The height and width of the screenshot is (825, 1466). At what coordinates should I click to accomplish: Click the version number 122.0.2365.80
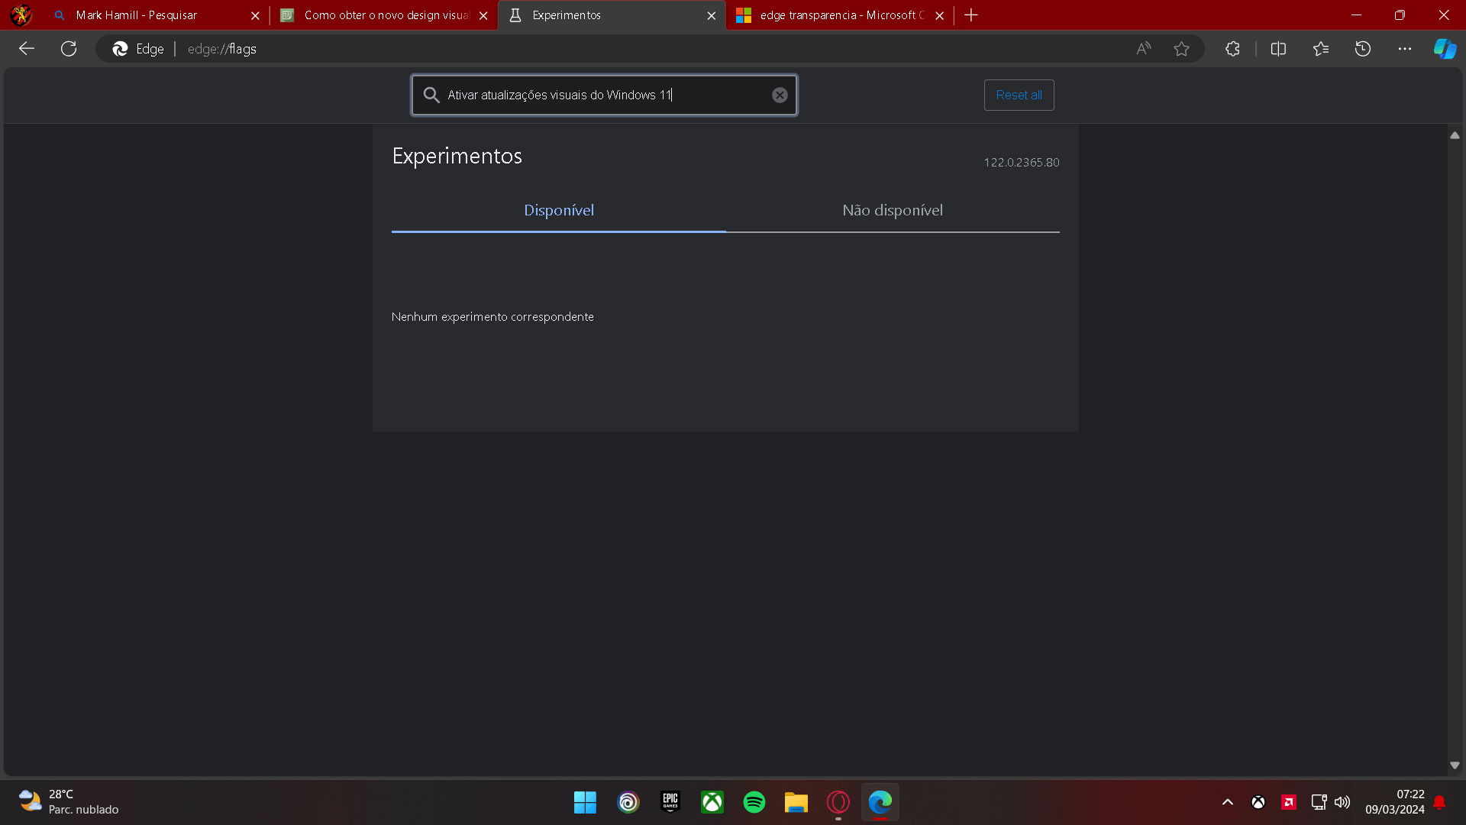coord(1021,163)
